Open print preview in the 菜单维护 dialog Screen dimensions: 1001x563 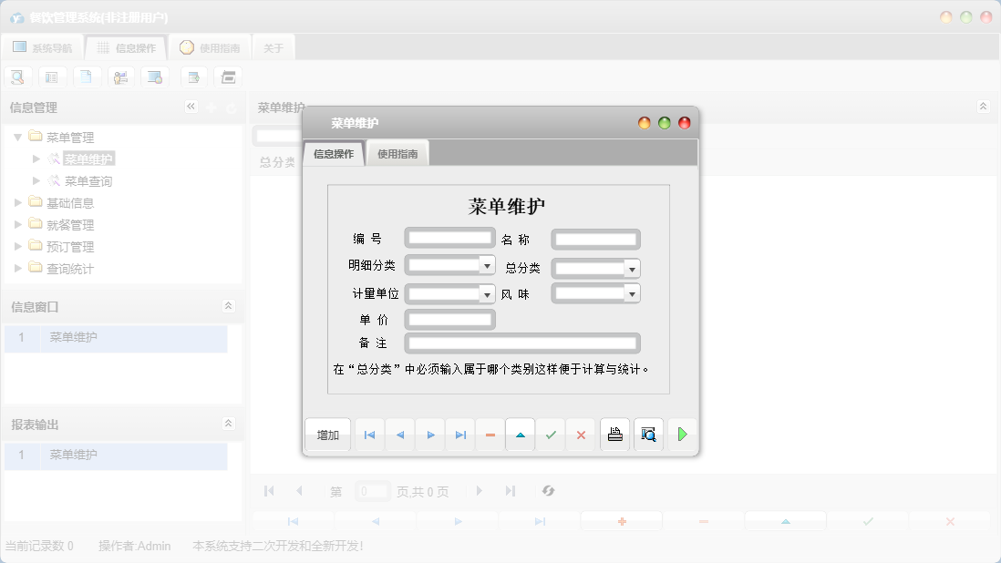(x=648, y=435)
